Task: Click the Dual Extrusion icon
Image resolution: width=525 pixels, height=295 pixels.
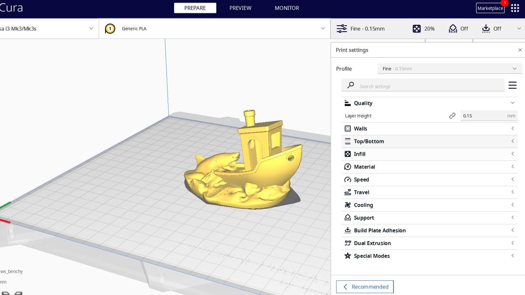Action: (348, 243)
